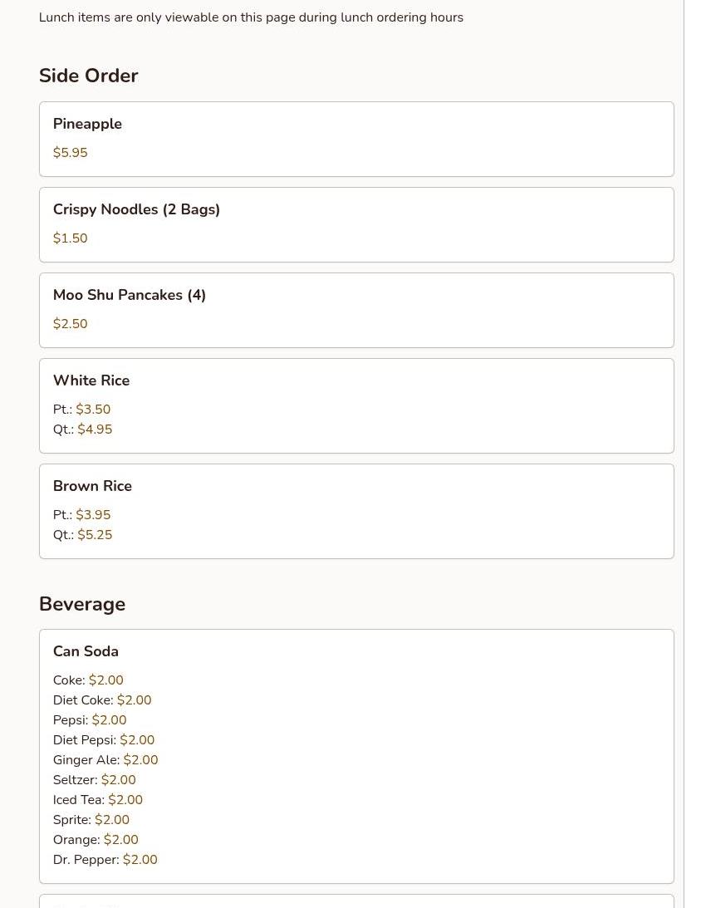Open the Can Soda item title

point(86,651)
